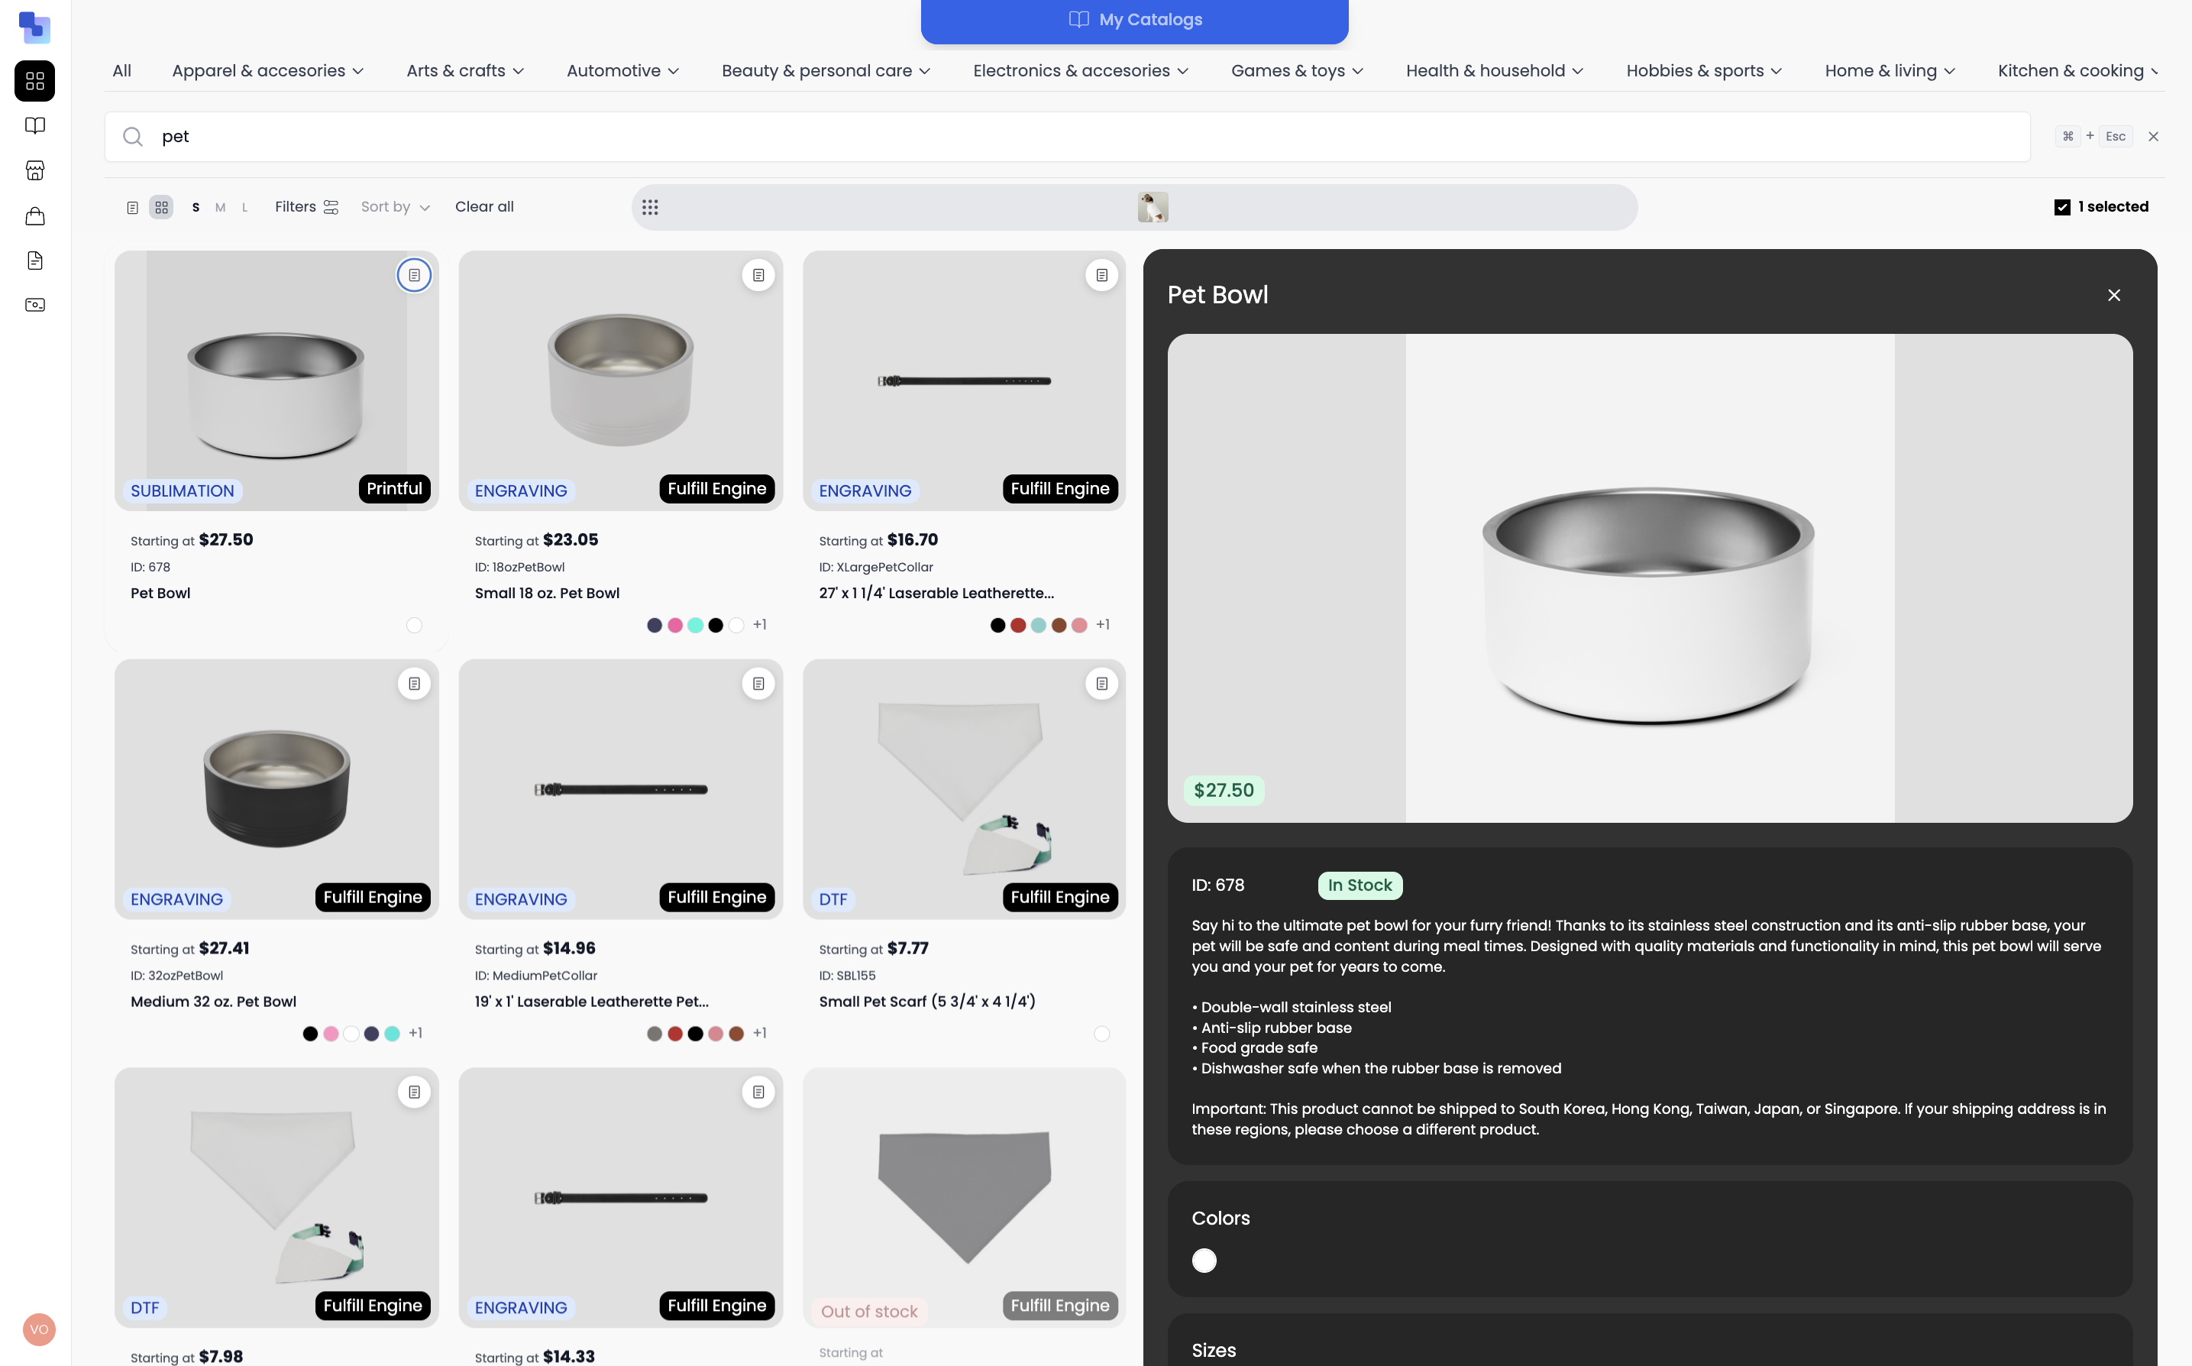The height and width of the screenshot is (1366, 2192).
Task: Toggle selection on Medium 32 oz. Pet Bowl
Action: click(x=414, y=683)
